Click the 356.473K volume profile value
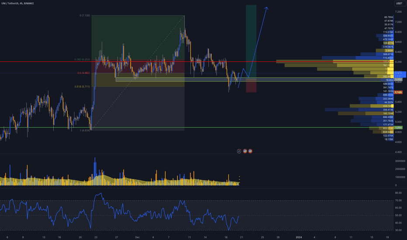407x240 pixels. [x=388, y=110]
